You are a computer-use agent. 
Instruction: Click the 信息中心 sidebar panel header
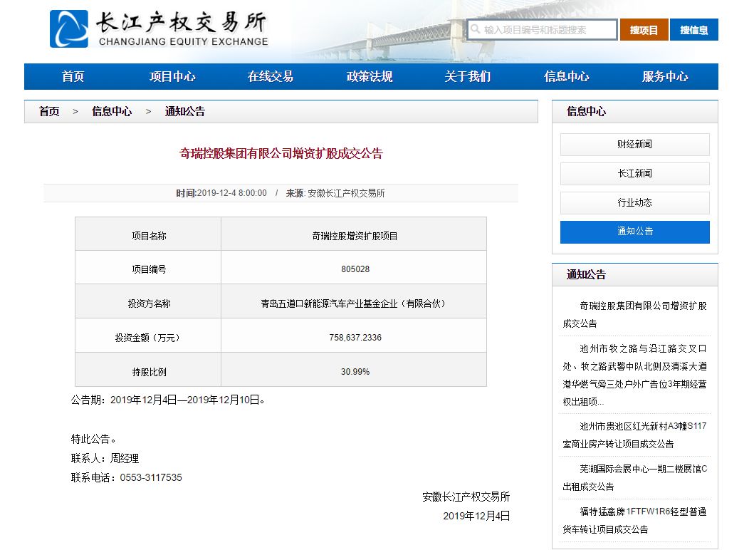pyautogui.click(x=635, y=112)
